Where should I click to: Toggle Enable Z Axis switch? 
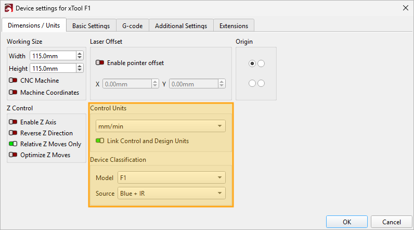(x=13, y=122)
